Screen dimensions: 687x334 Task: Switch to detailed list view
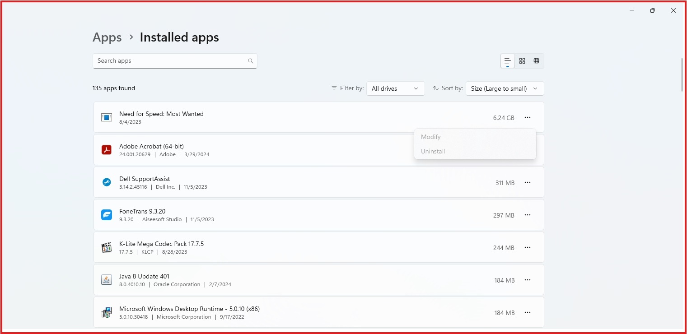tap(507, 60)
